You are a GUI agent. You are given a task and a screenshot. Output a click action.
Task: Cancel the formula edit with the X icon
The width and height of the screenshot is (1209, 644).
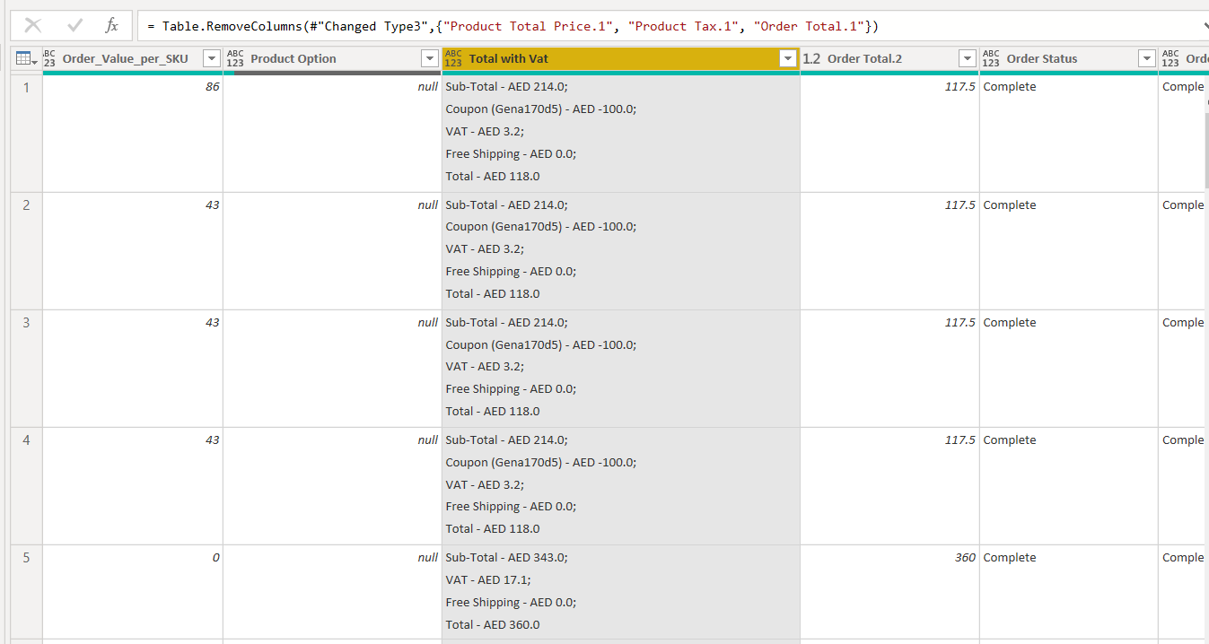33,26
